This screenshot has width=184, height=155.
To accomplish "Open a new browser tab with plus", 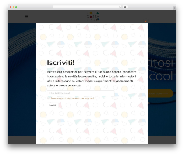I will point(174,8).
